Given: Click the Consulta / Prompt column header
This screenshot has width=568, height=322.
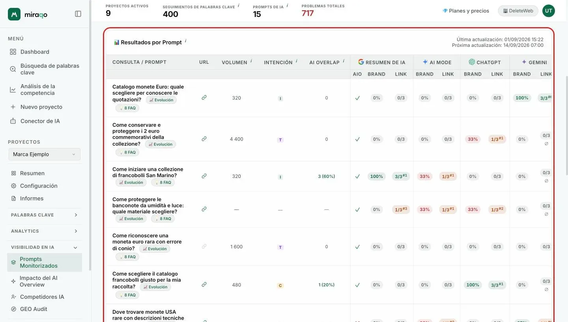Looking at the screenshot, I should tap(139, 62).
